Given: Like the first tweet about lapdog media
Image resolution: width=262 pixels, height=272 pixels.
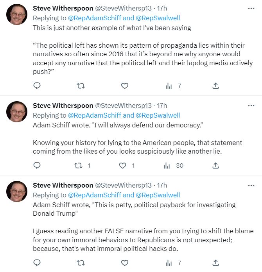Looking at the screenshot, I should [124, 86].
